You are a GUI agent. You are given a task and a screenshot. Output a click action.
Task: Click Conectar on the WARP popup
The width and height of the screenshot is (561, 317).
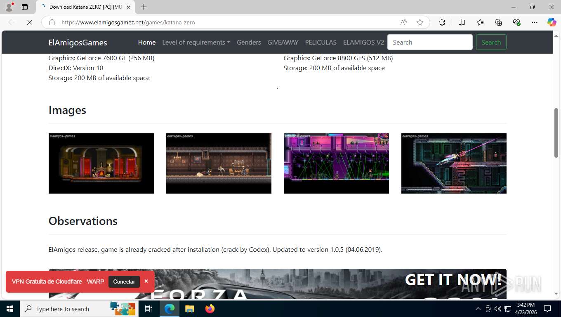click(x=124, y=282)
